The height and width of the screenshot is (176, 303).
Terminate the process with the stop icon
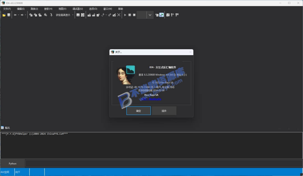(x=134, y=15)
